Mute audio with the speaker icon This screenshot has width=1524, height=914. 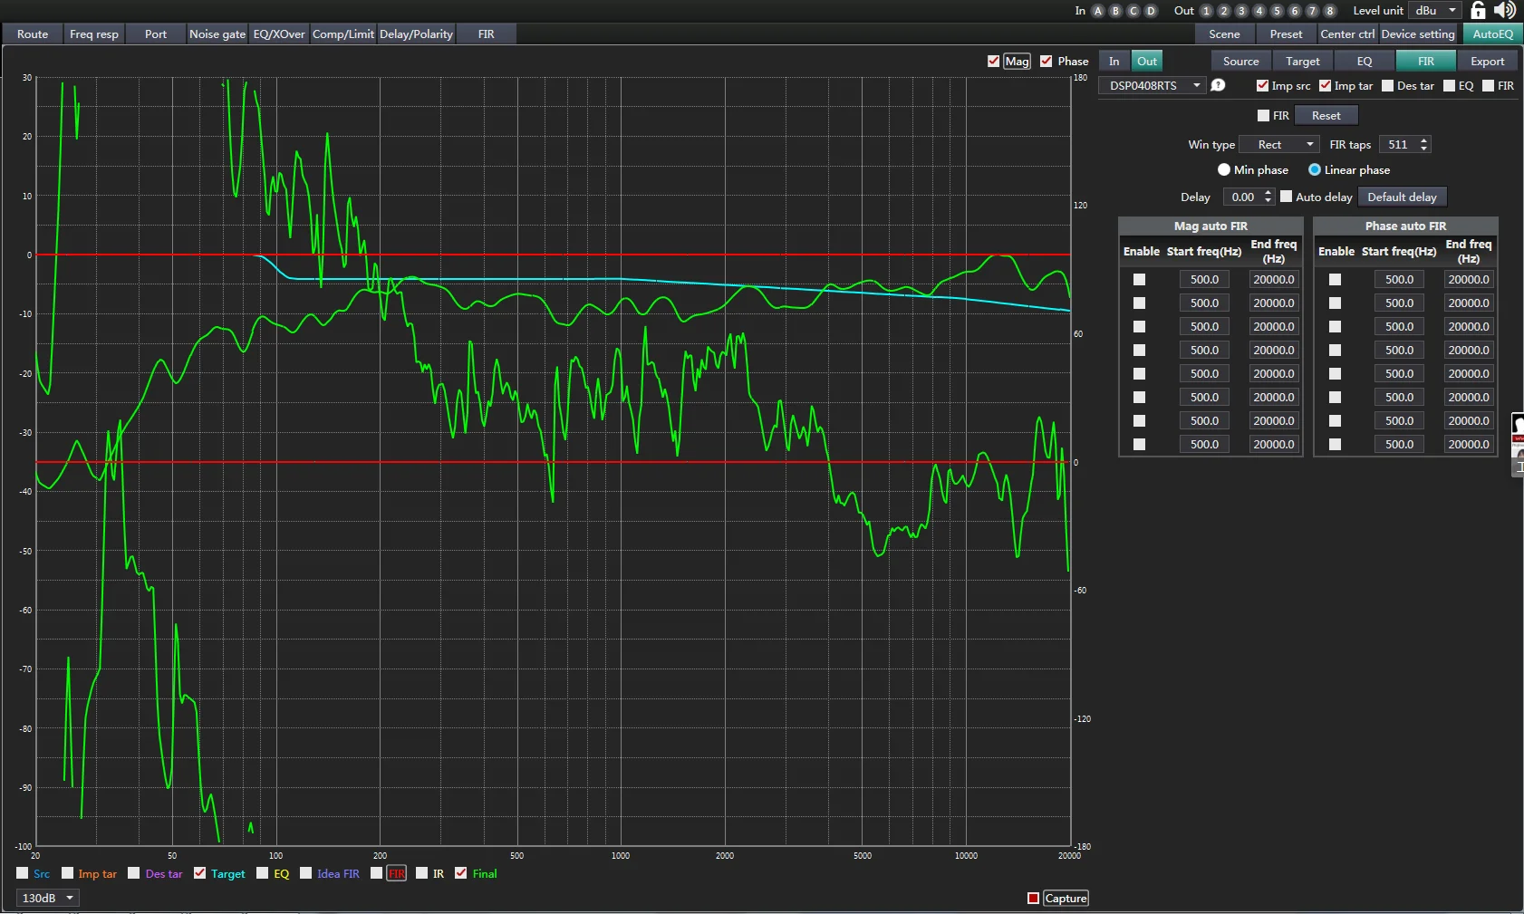tap(1504, 10)
